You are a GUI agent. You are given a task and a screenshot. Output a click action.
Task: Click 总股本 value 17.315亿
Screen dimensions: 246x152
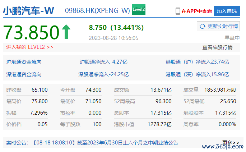[x=161, y=113]
